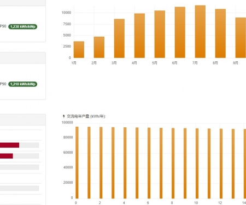Select the 2月 bar in monthly chart

tap(99, 48)
